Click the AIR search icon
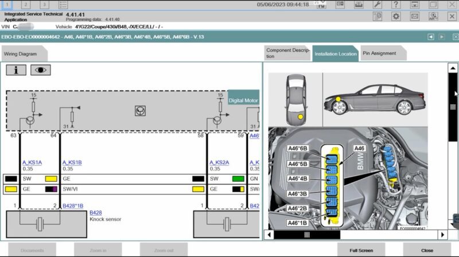The image size is (459, 257). click(x=433, y=17)
